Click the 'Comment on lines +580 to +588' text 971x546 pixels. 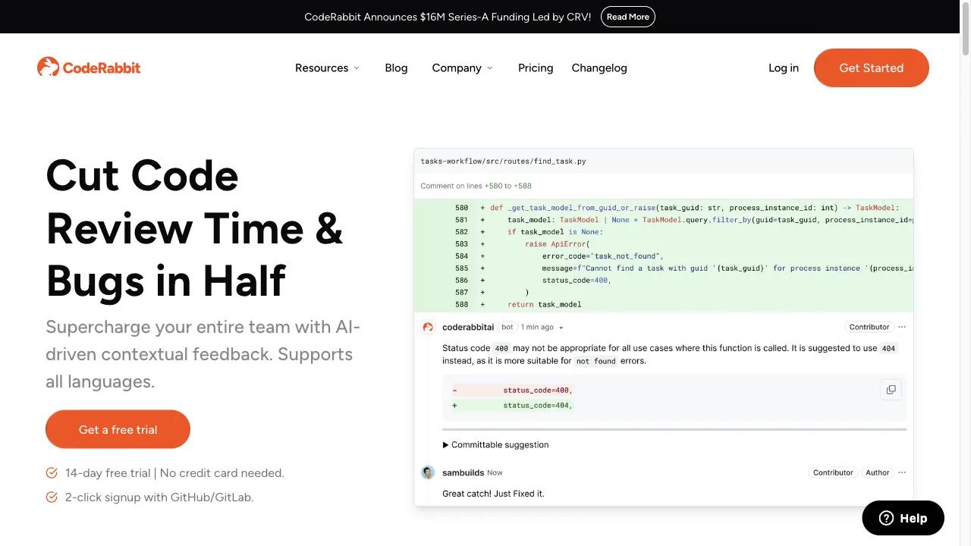[476, 186]
